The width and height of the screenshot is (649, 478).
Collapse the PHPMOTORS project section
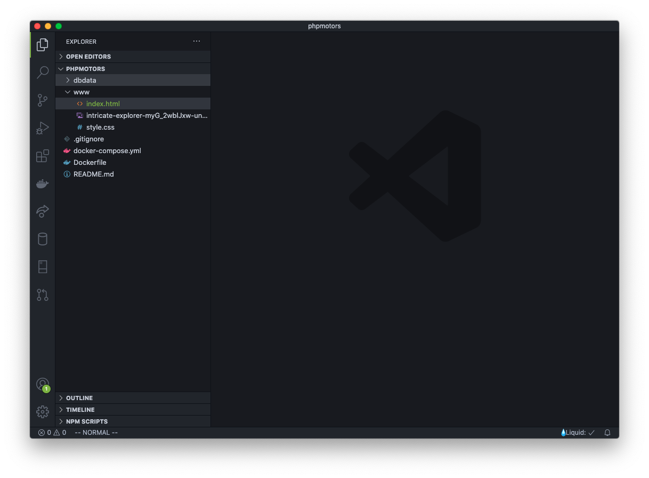tap(133, 69)
